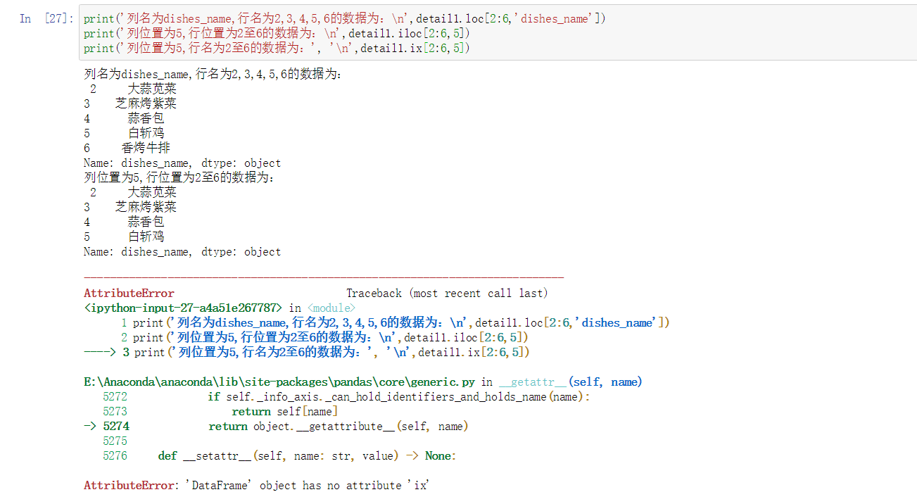917x504 pixels.
Task: Click traceback line 2 with detail1.iloc
Action: pos(324,337)
